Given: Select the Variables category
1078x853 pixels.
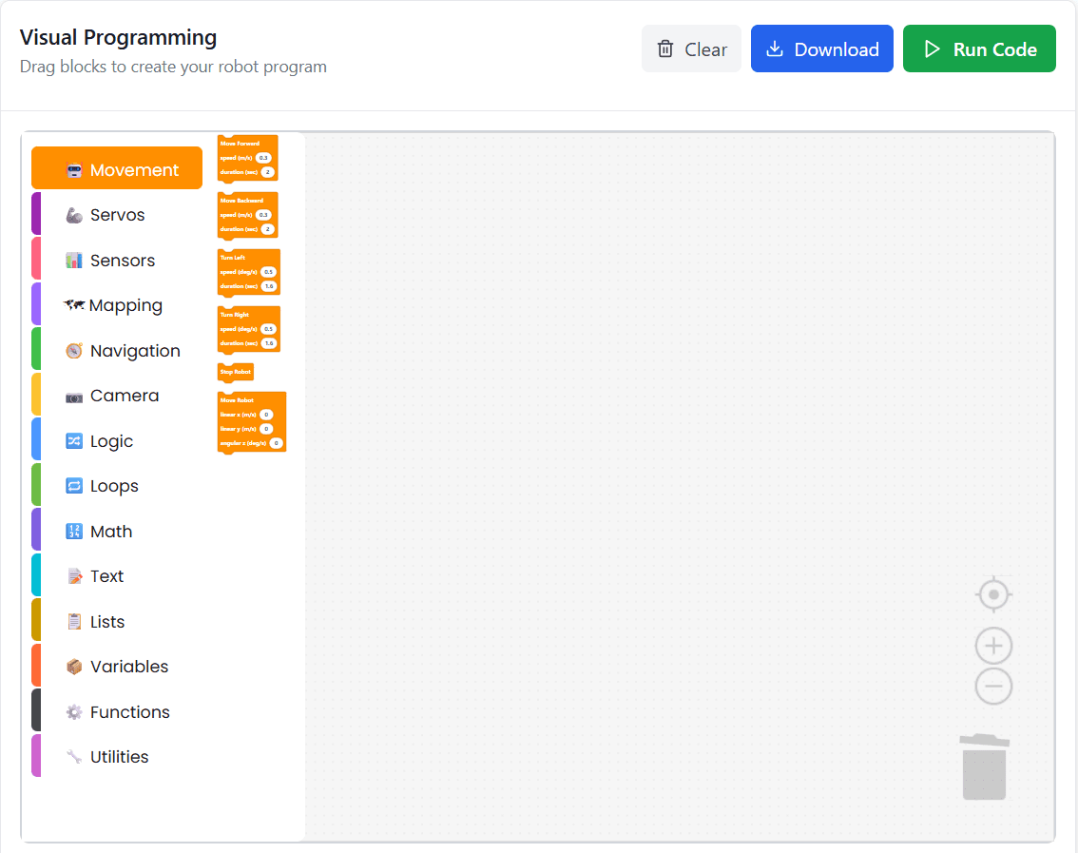Looking at the screenshot, I should tap(128, 667).
